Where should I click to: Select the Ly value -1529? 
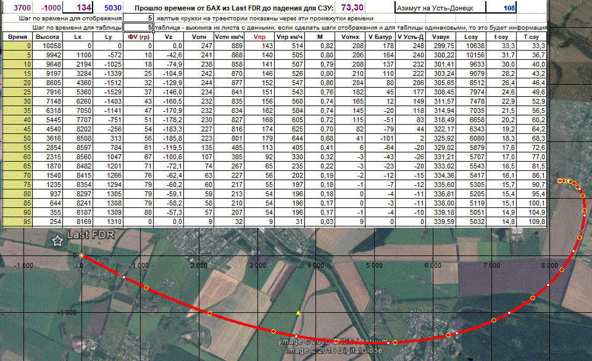coord(108,92)
